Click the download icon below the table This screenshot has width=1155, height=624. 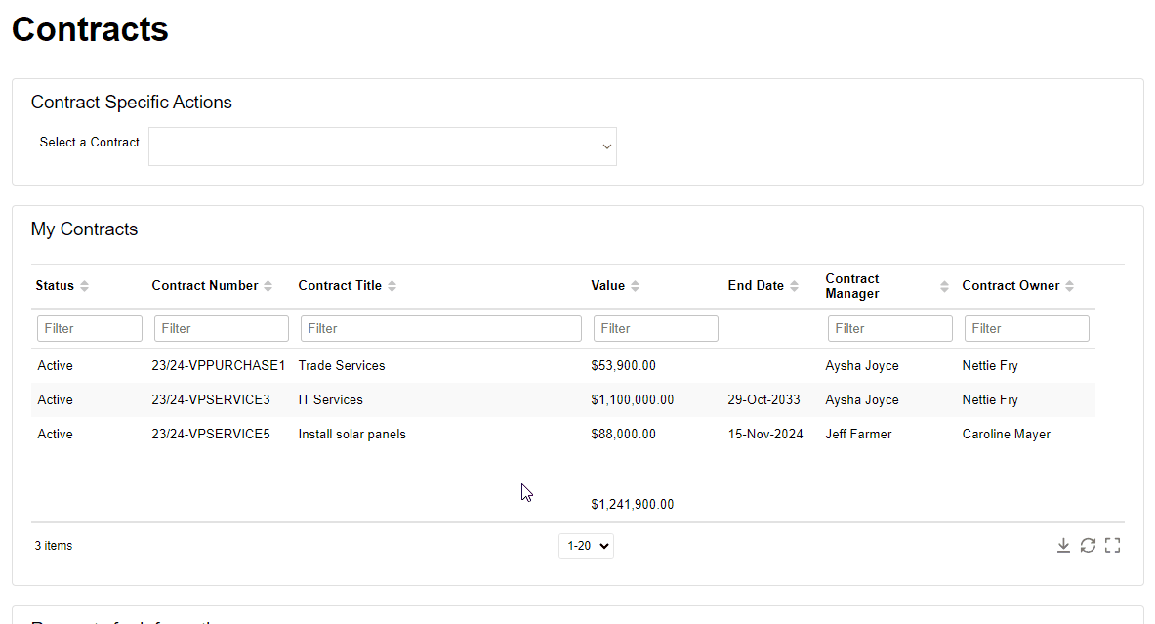pos(1063,546)
